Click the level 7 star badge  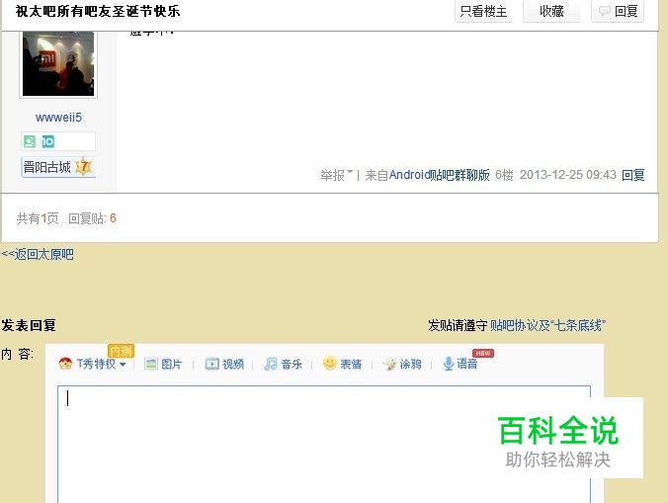click(x=83, y=167)
